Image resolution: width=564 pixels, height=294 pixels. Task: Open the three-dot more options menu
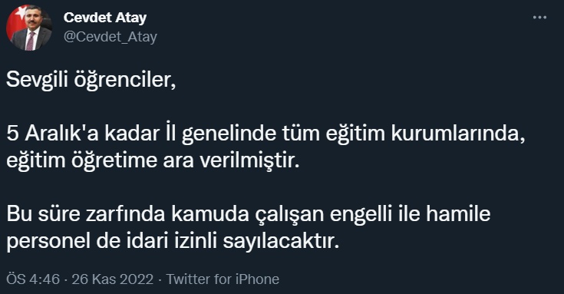click(539, 18)
